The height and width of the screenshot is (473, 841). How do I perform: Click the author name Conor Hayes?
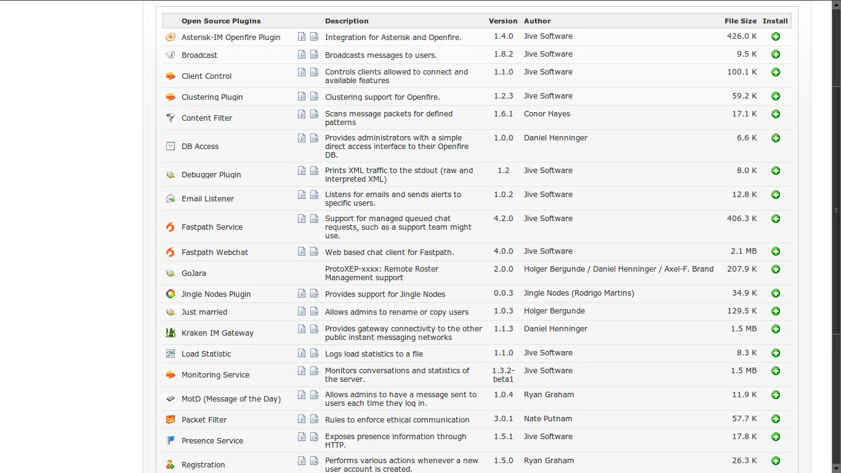tap(547, 114)
